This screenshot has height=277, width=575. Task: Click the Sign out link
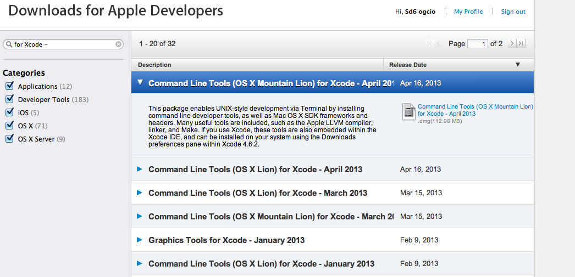coord(513,12)
